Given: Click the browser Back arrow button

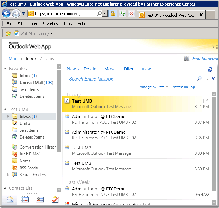Looking at the screenshot, I should click(x=6, y=13).
